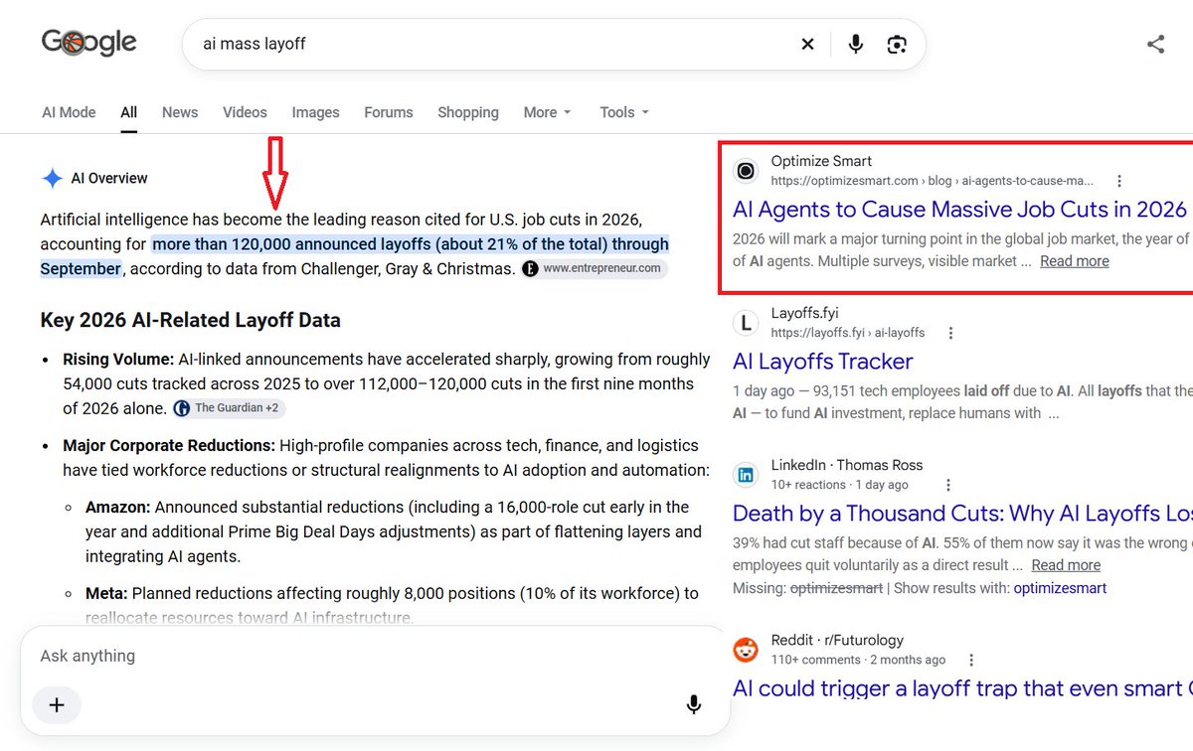This screenshot has height=751, width=1193.
Task: Click the 'Key 2026 AI-Related Layoff Data' heading
Action: 191,320
